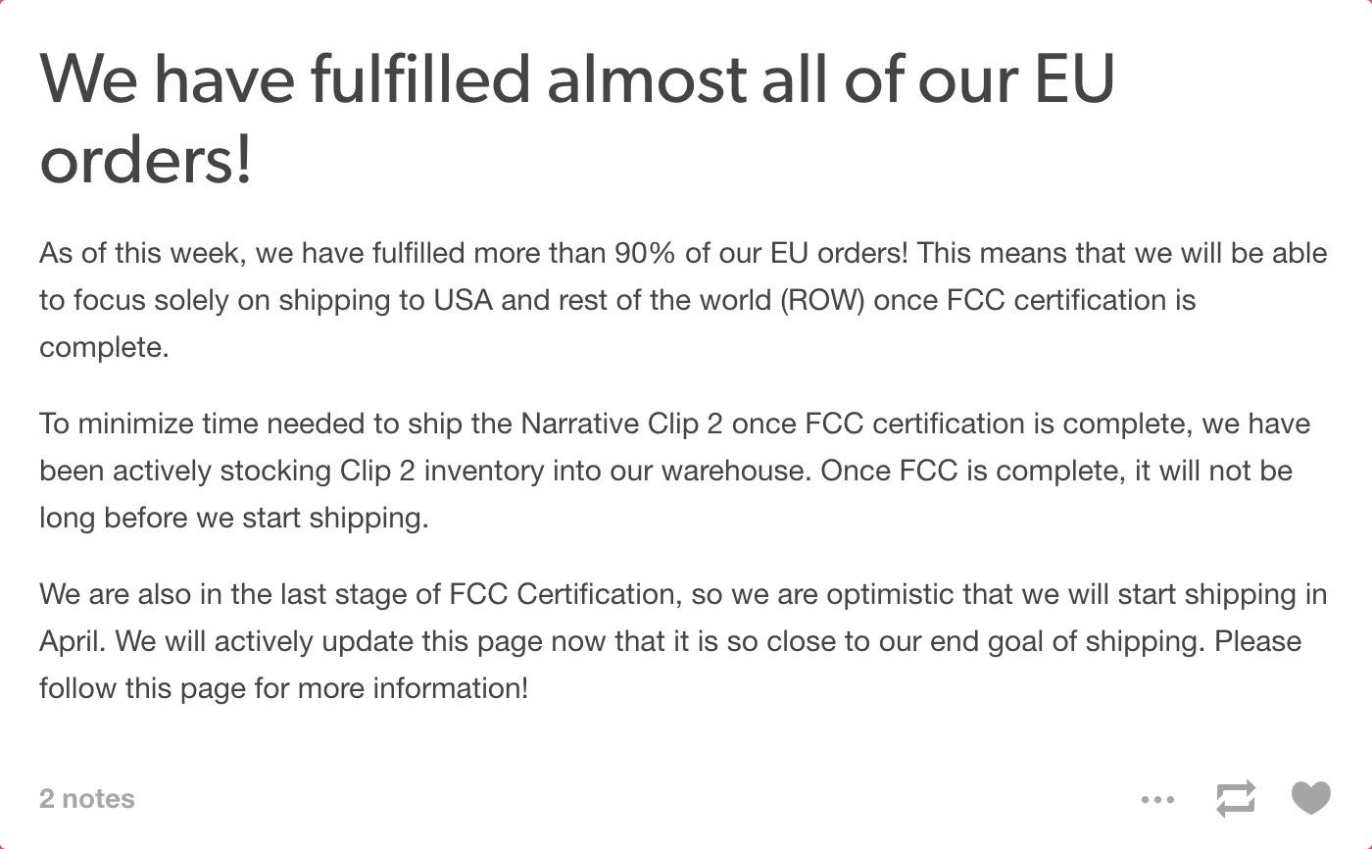This screenshot has width=1372, height=849.
Task: Click the word "complete." ending the first paragraph
Action: [x=104, y=348]
